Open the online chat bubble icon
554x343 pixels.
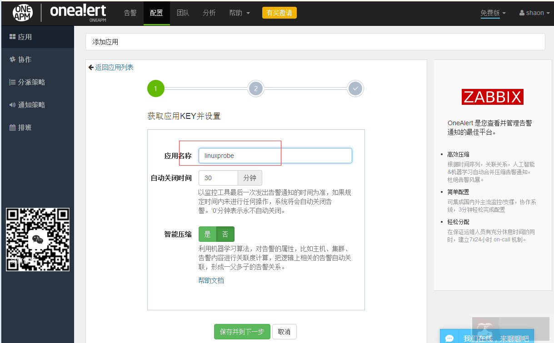tap(449, 338)
